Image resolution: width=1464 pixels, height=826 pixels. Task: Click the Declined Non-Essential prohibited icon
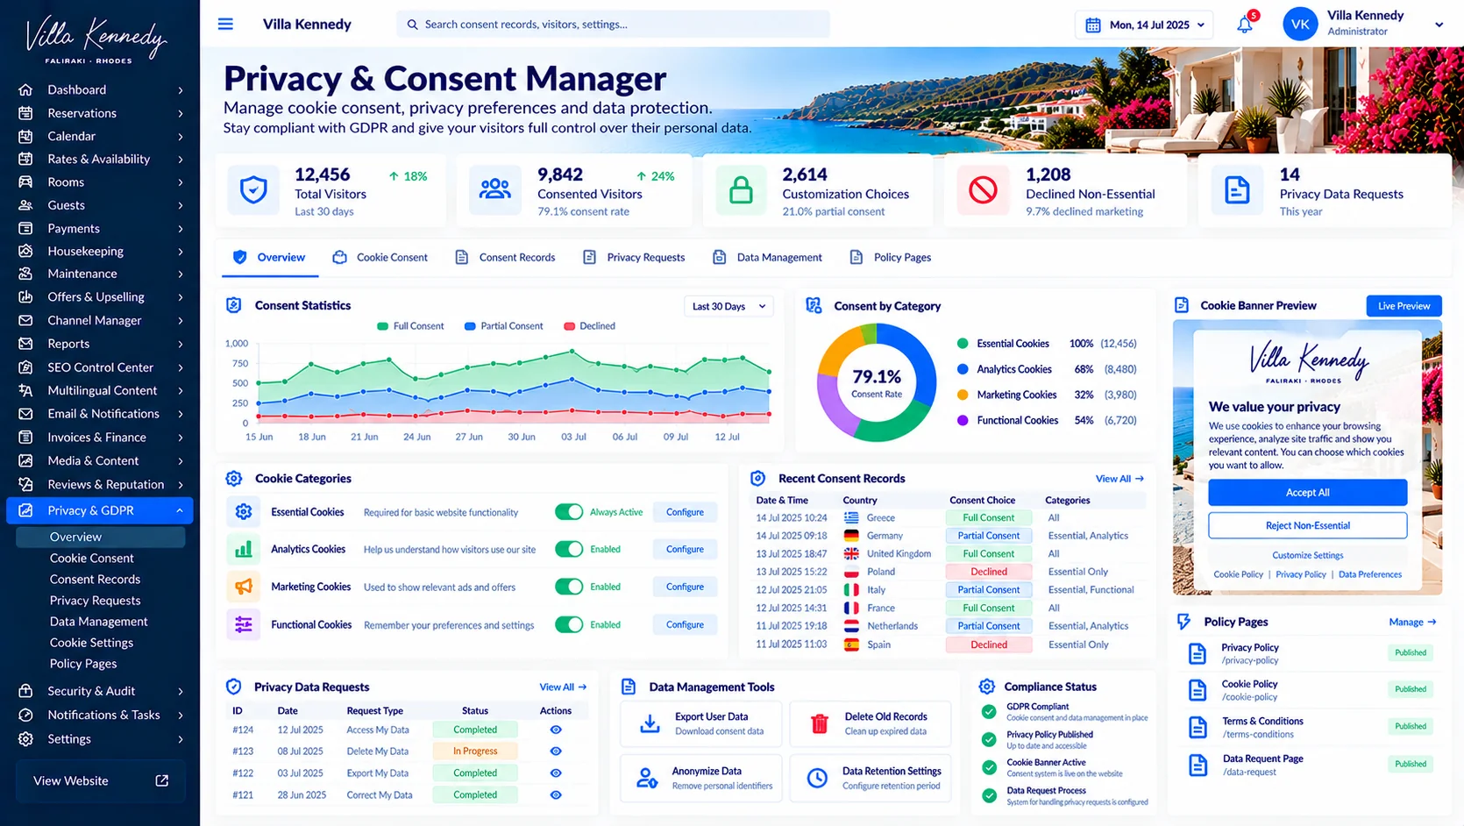(983, 189)
